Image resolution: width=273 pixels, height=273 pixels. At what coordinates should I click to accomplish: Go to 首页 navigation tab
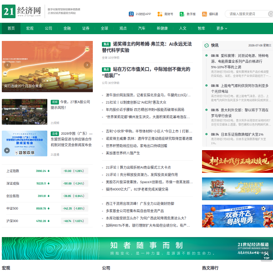click(x=11, y=28)
